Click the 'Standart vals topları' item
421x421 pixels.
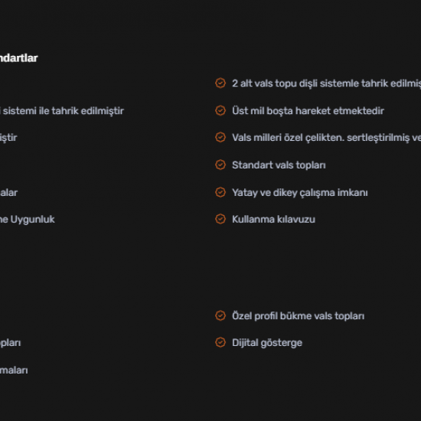pos(279,165)
